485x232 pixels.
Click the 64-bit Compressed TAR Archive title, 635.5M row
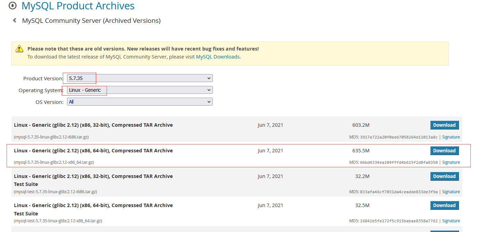coord(93,151)
